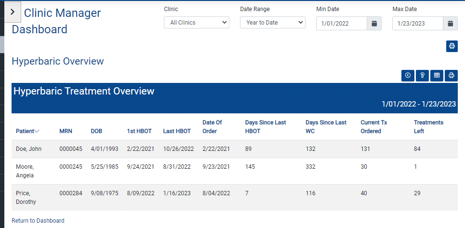Screen dimensions: 465x228
Task: Click the Max Date input field
Action: click(418, 24)
